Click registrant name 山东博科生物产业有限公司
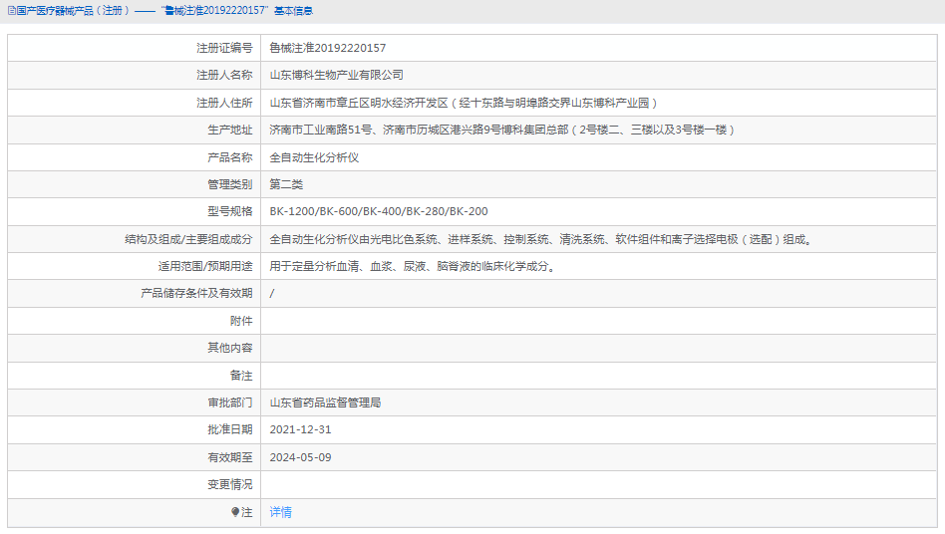This screenshot has width=945, height=534. click(x=336, y=75)
